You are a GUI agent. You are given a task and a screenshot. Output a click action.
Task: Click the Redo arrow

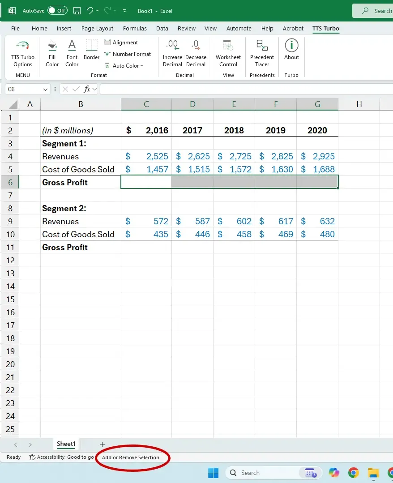coord(107,11)
